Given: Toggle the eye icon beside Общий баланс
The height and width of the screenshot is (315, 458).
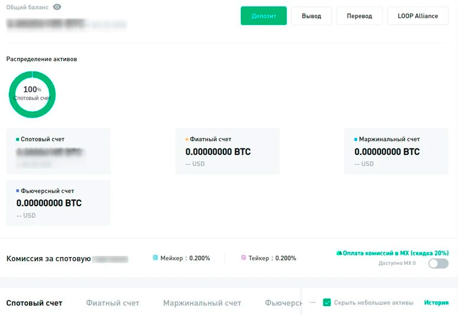Looking at the screenshot, I should [57, 7].
